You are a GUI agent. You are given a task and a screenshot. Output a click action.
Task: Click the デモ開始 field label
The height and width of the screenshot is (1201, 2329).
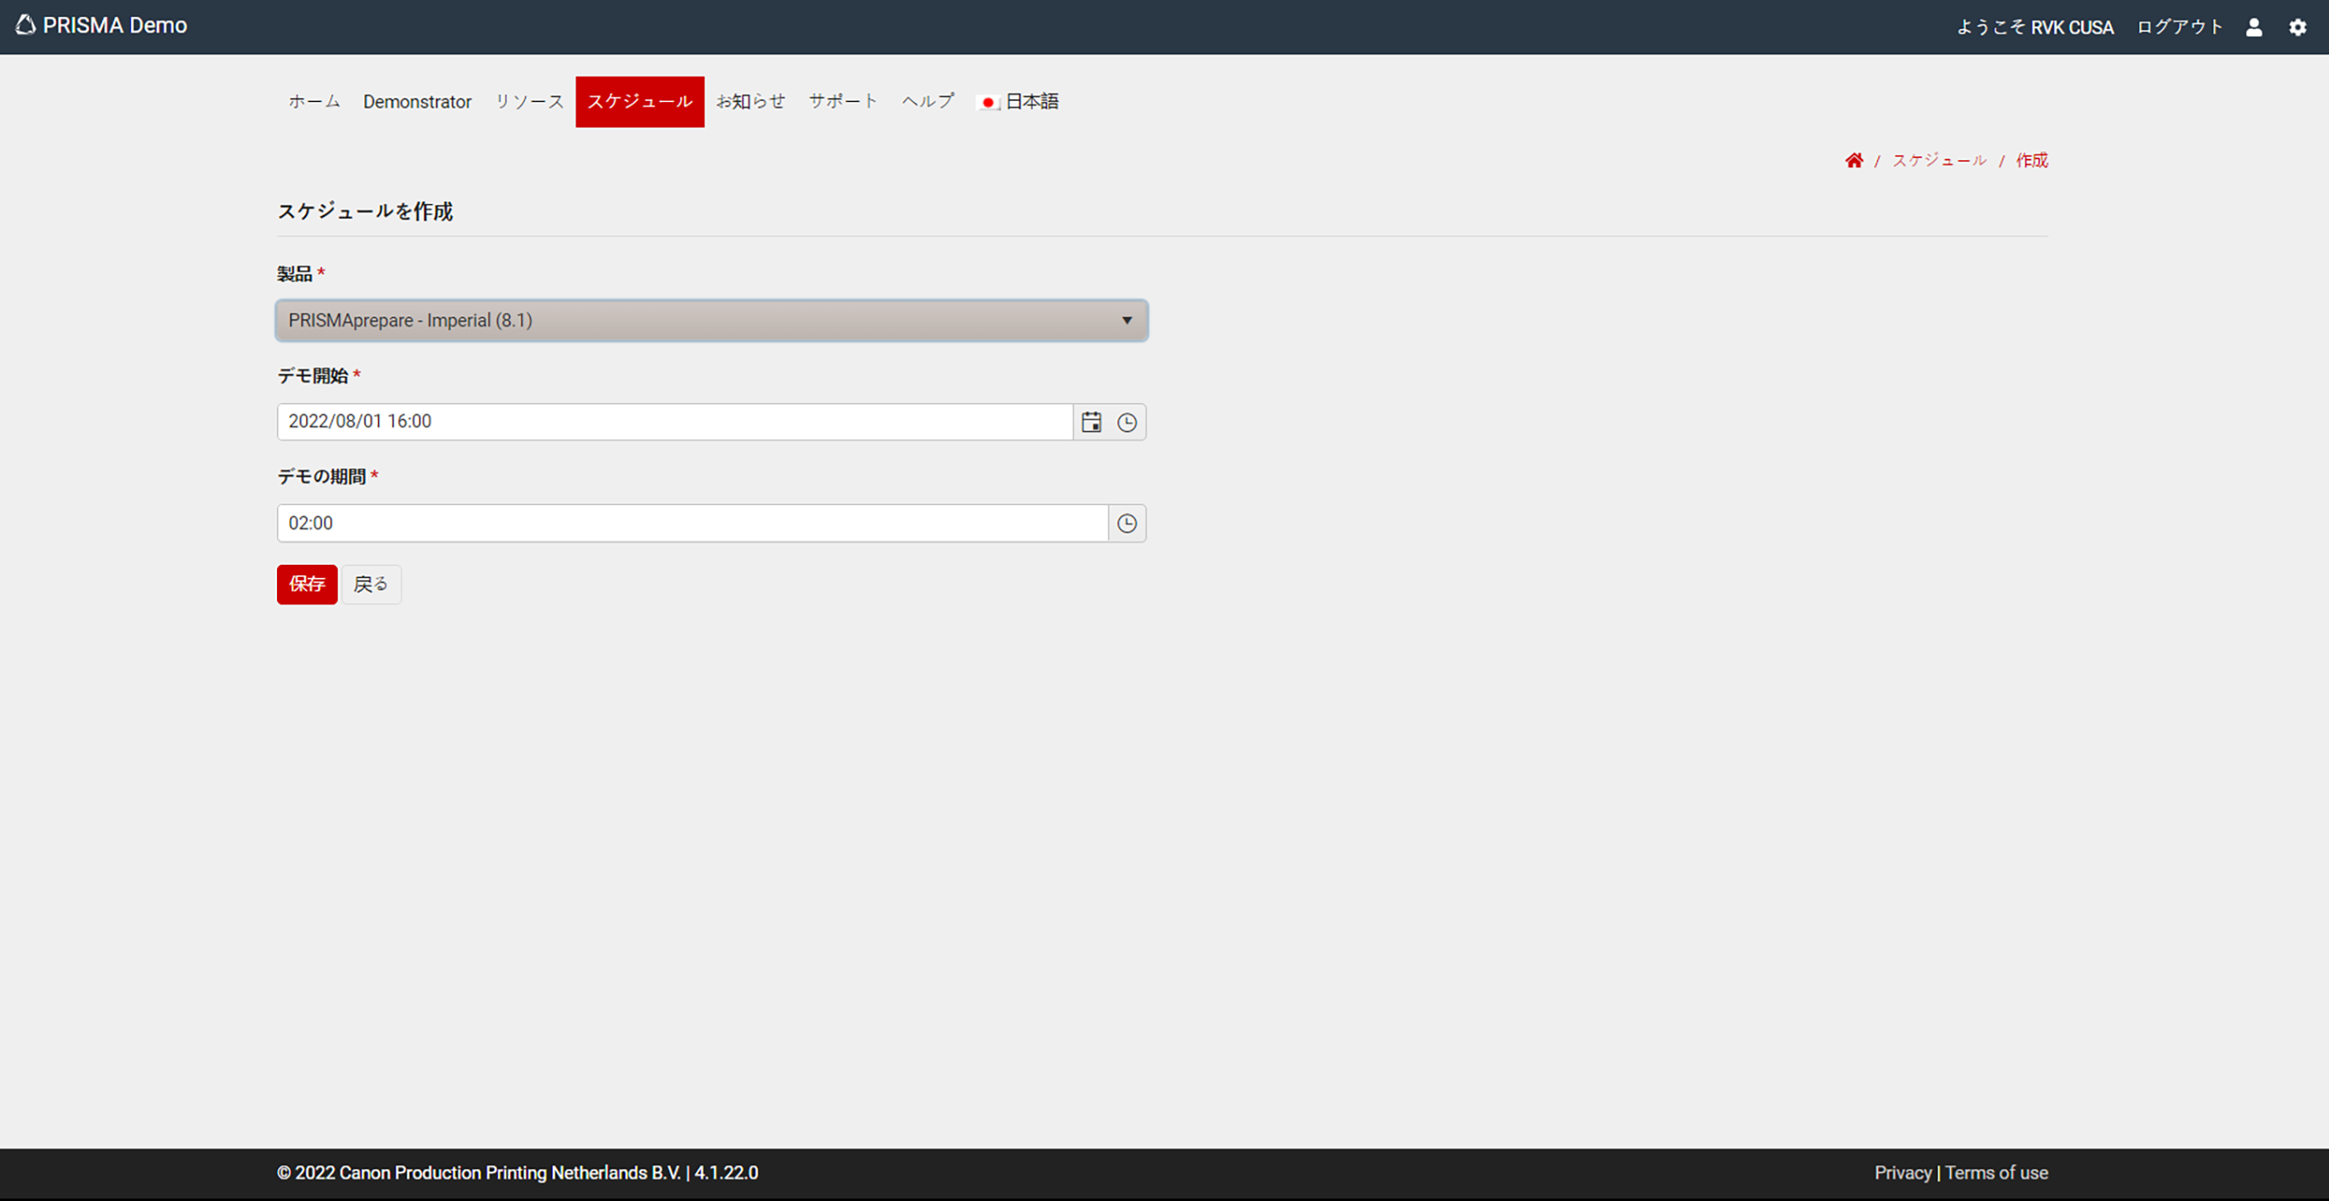pos(312,375)
